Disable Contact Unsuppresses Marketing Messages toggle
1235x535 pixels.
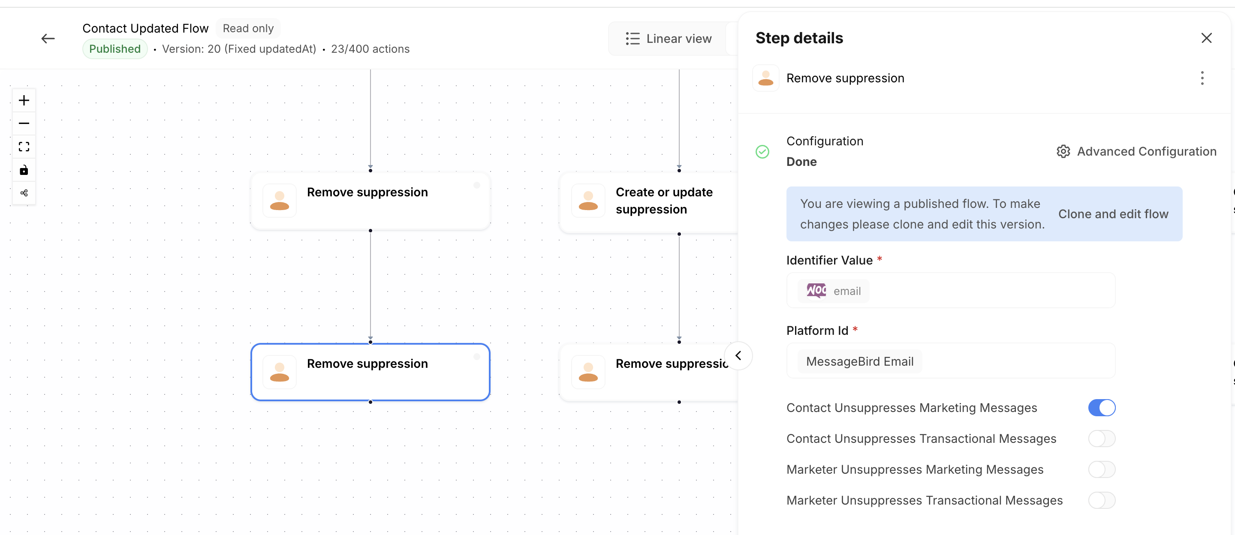tap(1101, 408)
